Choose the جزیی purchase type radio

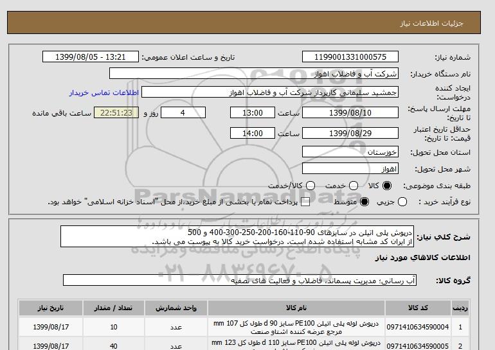point(402,202)
